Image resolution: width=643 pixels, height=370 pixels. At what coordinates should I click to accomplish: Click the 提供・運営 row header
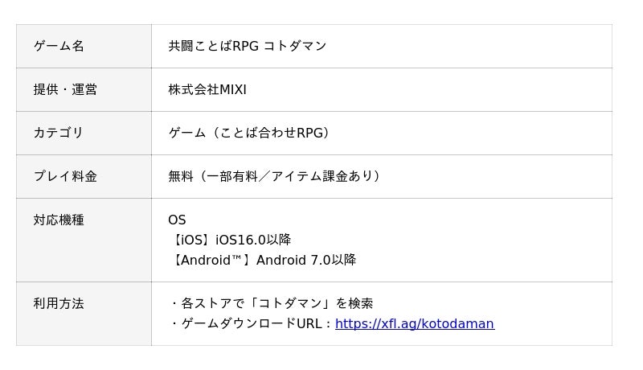[x=65, y=89]
